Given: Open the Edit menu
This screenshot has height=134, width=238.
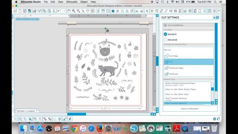Looking at the screenshot, I should point(53,2).
